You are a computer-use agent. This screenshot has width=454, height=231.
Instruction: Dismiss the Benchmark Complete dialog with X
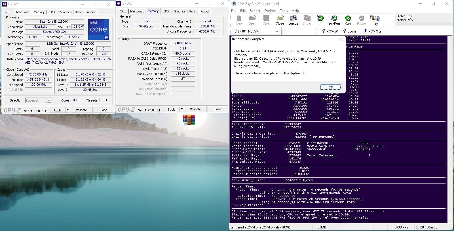pyautogui.click(x=341, y=39)
